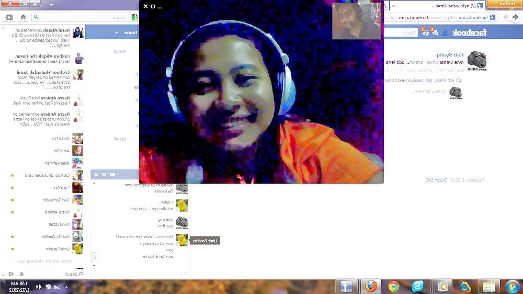Click the taskbar clock showing 1:58 AM
Screen dimensions: 523x294
19,287
